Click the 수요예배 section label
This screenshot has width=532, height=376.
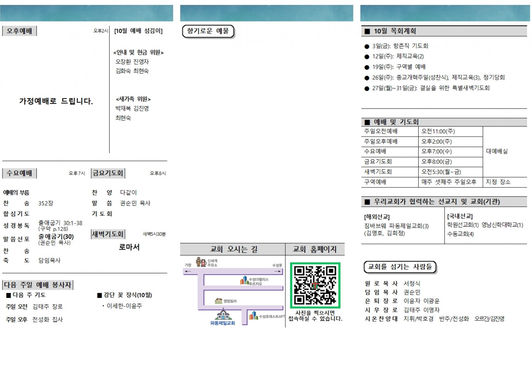point(19,173)
